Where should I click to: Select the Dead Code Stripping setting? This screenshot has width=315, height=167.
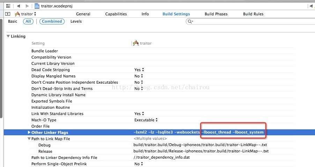[51, 70]
